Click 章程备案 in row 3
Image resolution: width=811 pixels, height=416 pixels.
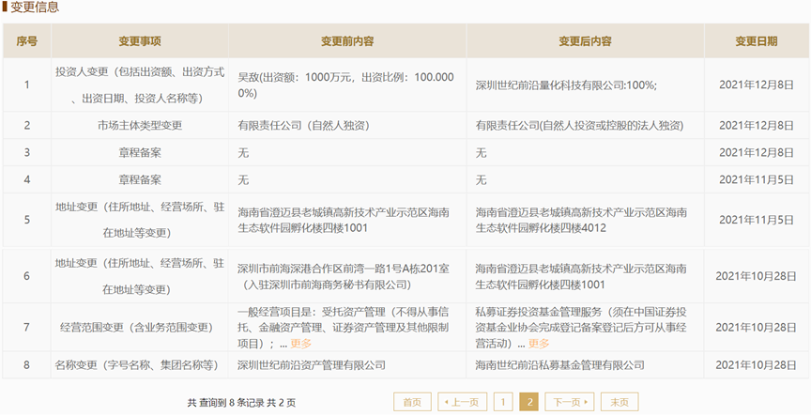point(140,153)
